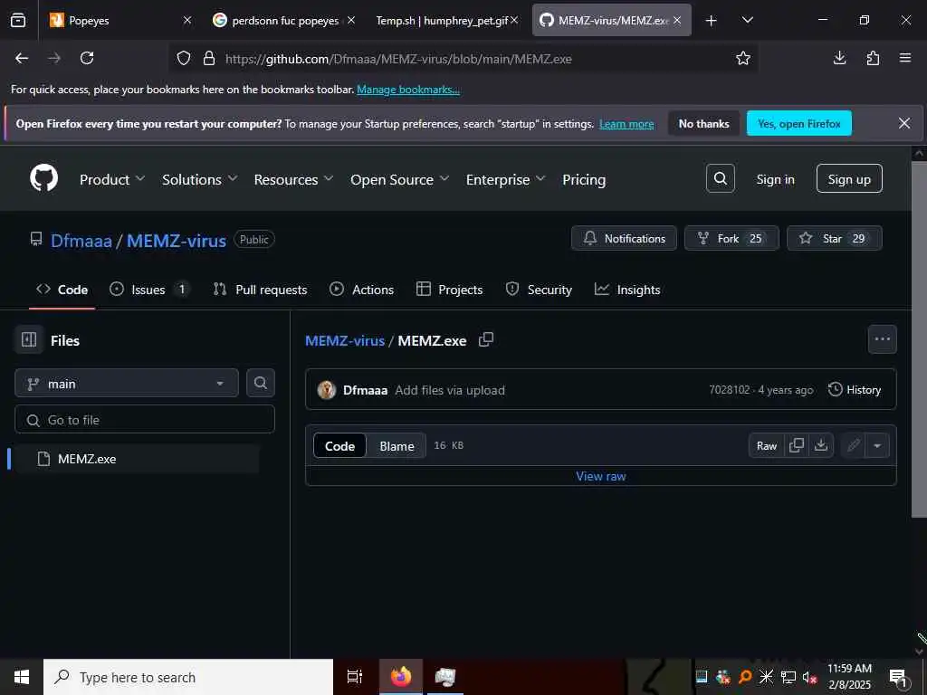Open the Projects tab
Image resolution: width=927 pixels, height=695 pixels.
pyautogui.click(x=449, y=290)
